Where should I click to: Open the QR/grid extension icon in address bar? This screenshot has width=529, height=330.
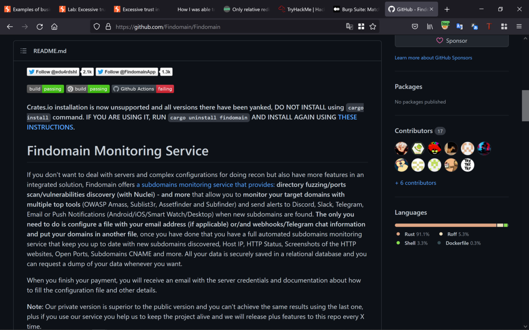361,26
